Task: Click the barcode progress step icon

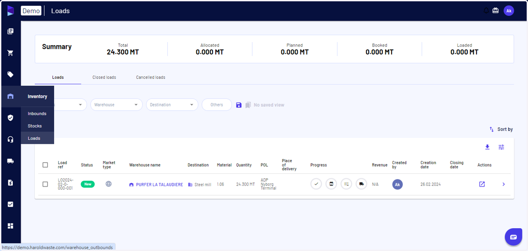Action: tap(346, 184)
